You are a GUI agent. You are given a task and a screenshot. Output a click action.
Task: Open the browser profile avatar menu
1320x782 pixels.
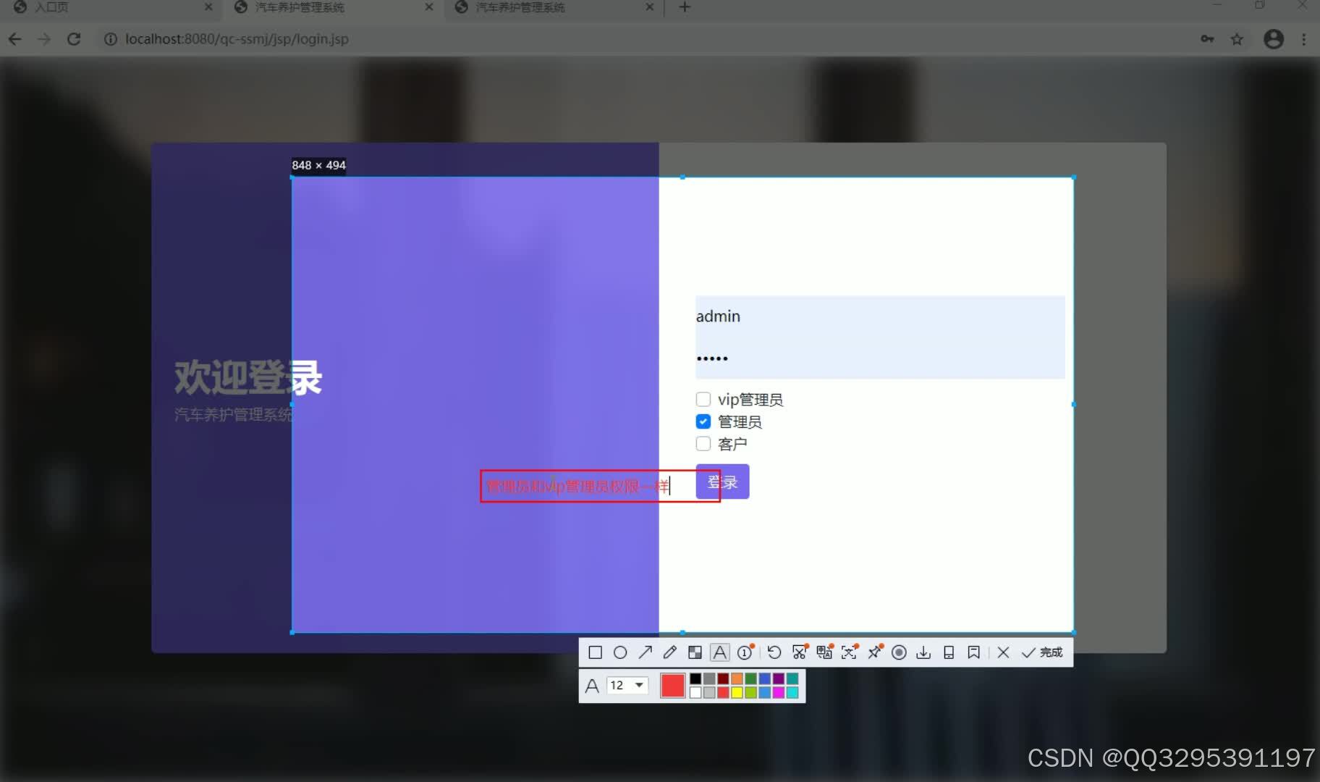pos(1274,39)
